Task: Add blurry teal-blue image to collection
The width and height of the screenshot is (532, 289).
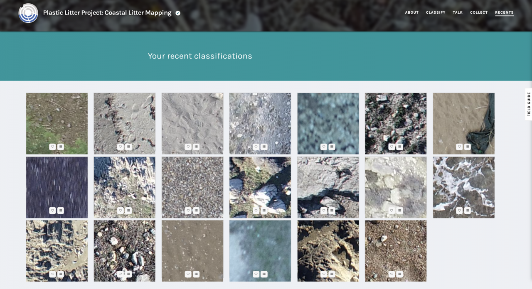Action: coord(332,147)
